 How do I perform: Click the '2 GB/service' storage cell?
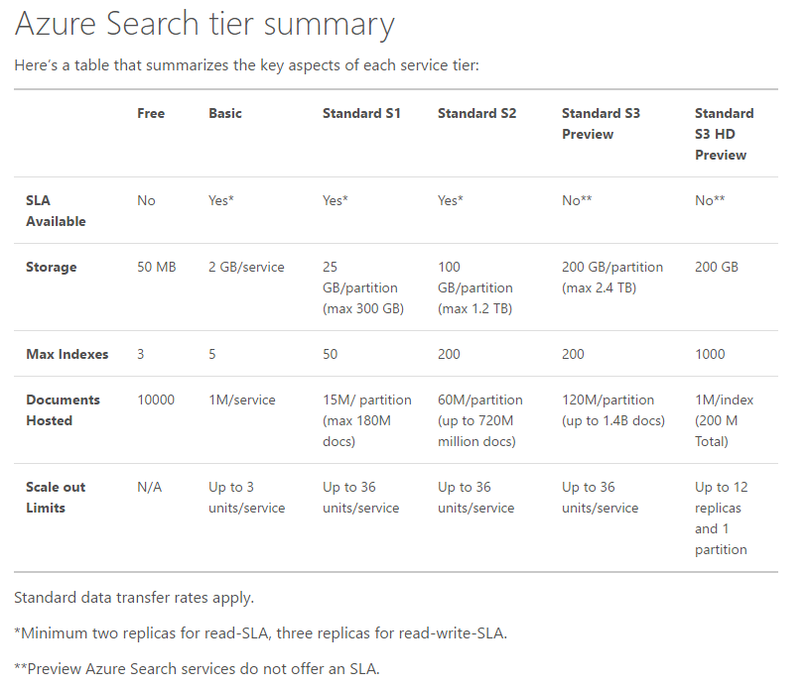[x=246, y=267]
